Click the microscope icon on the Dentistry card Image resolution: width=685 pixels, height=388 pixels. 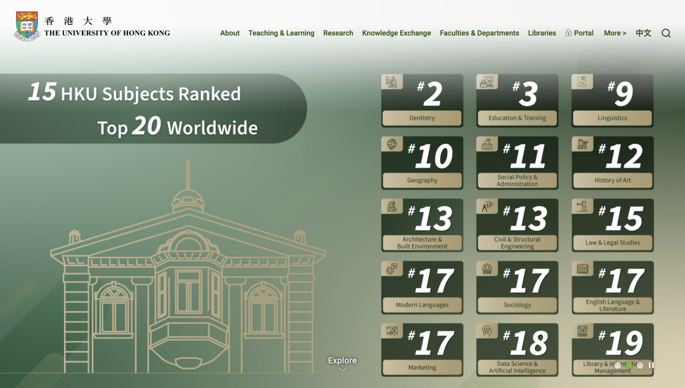coord(392,82)
